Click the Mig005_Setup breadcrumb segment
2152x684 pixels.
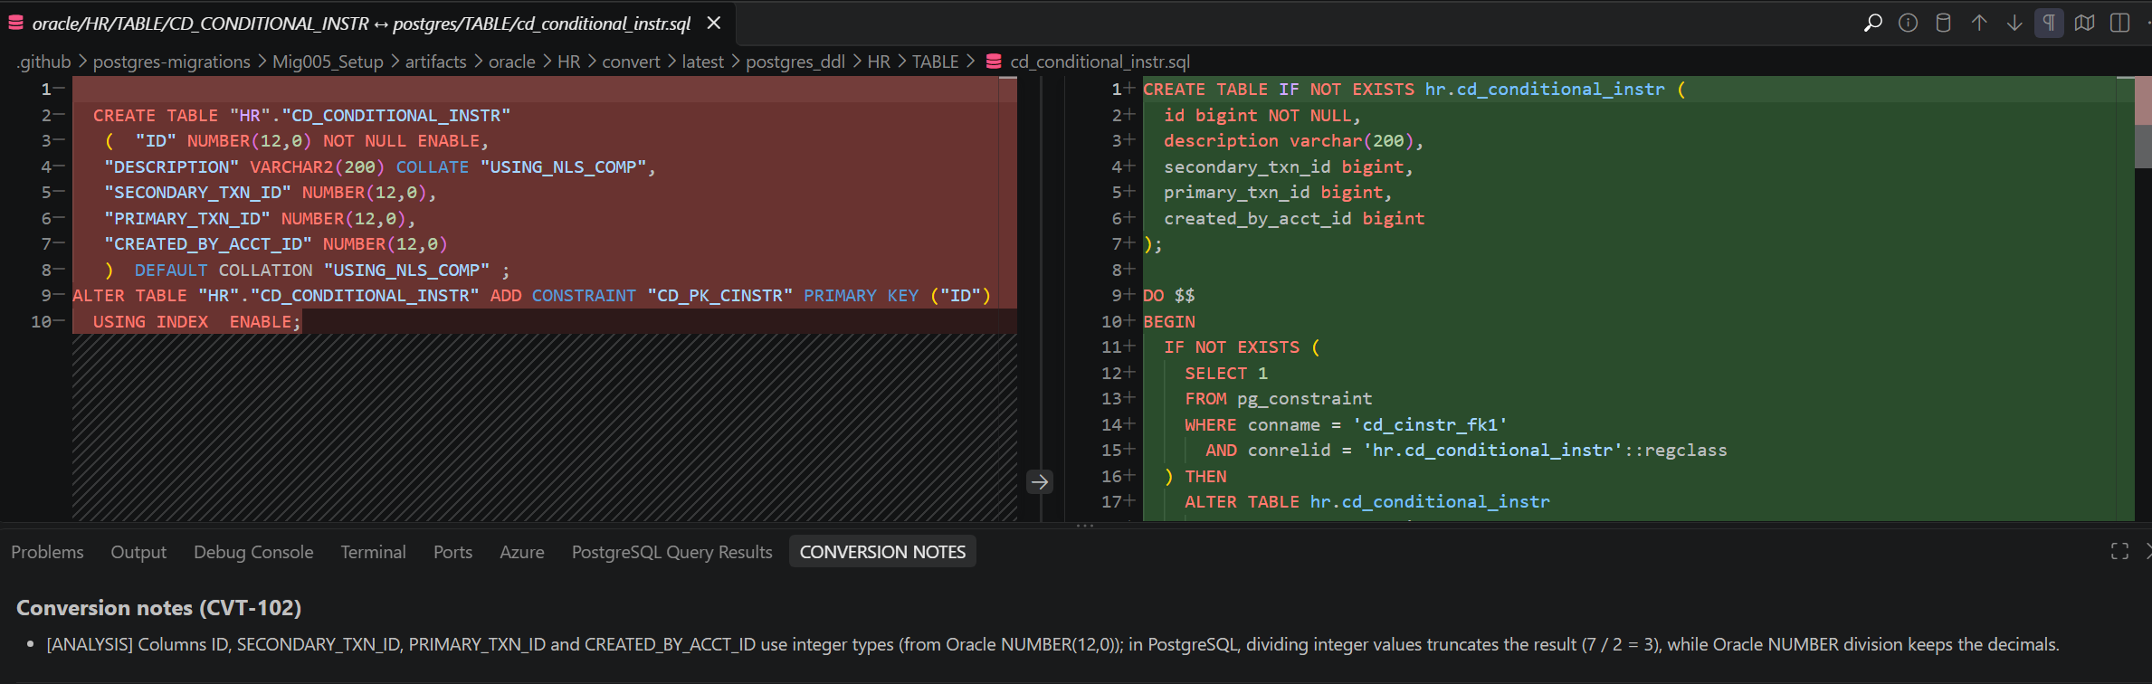coord(328,62)
